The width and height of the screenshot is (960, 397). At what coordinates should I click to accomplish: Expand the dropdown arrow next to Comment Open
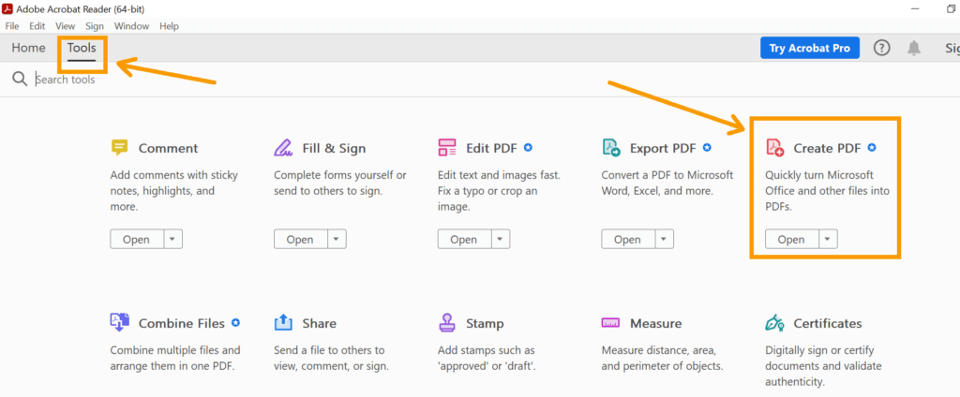[172, 240]
